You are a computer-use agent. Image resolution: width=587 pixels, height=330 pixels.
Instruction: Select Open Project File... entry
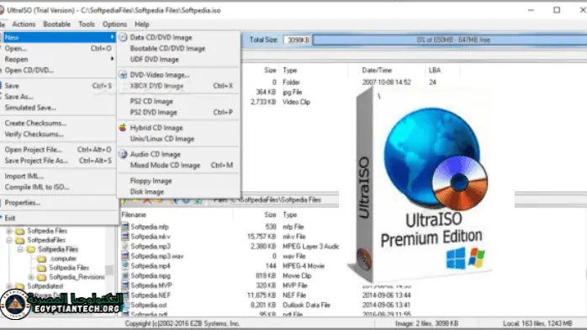[58, 150]
